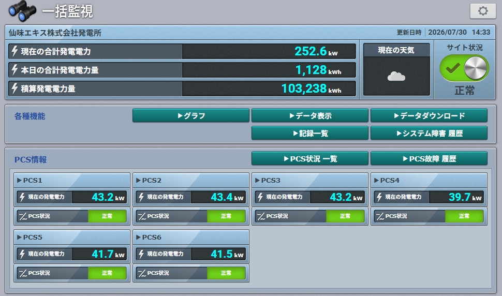The image size is (502, 296).
Task: Click PCS2 green 正常 status indicator
Action: tap(226, 216)
